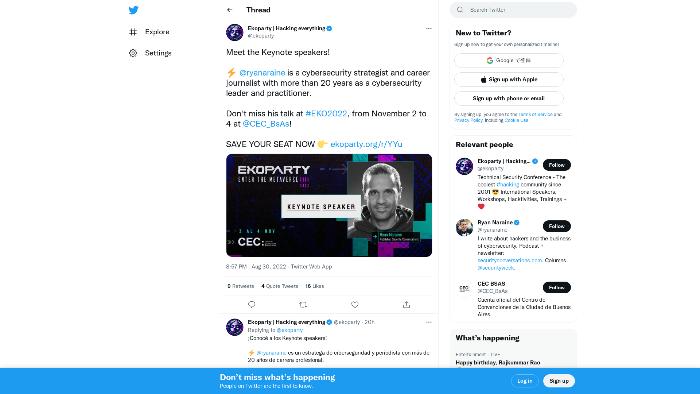Follow the Ekoparty account

click(x=557, y=165)
